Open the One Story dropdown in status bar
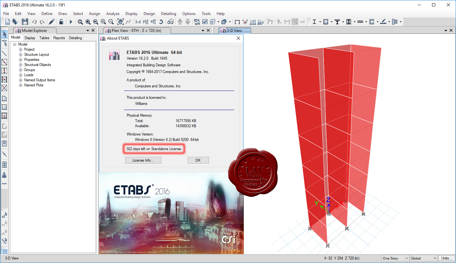Image resolution: width=456 pixels, height=263 pixels. point(395,258)
